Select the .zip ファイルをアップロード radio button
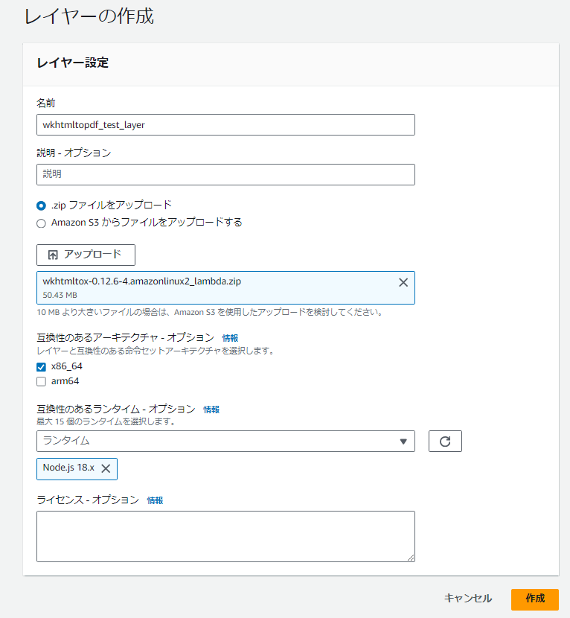This screenshot has height=618, width=570. point(41,205)
